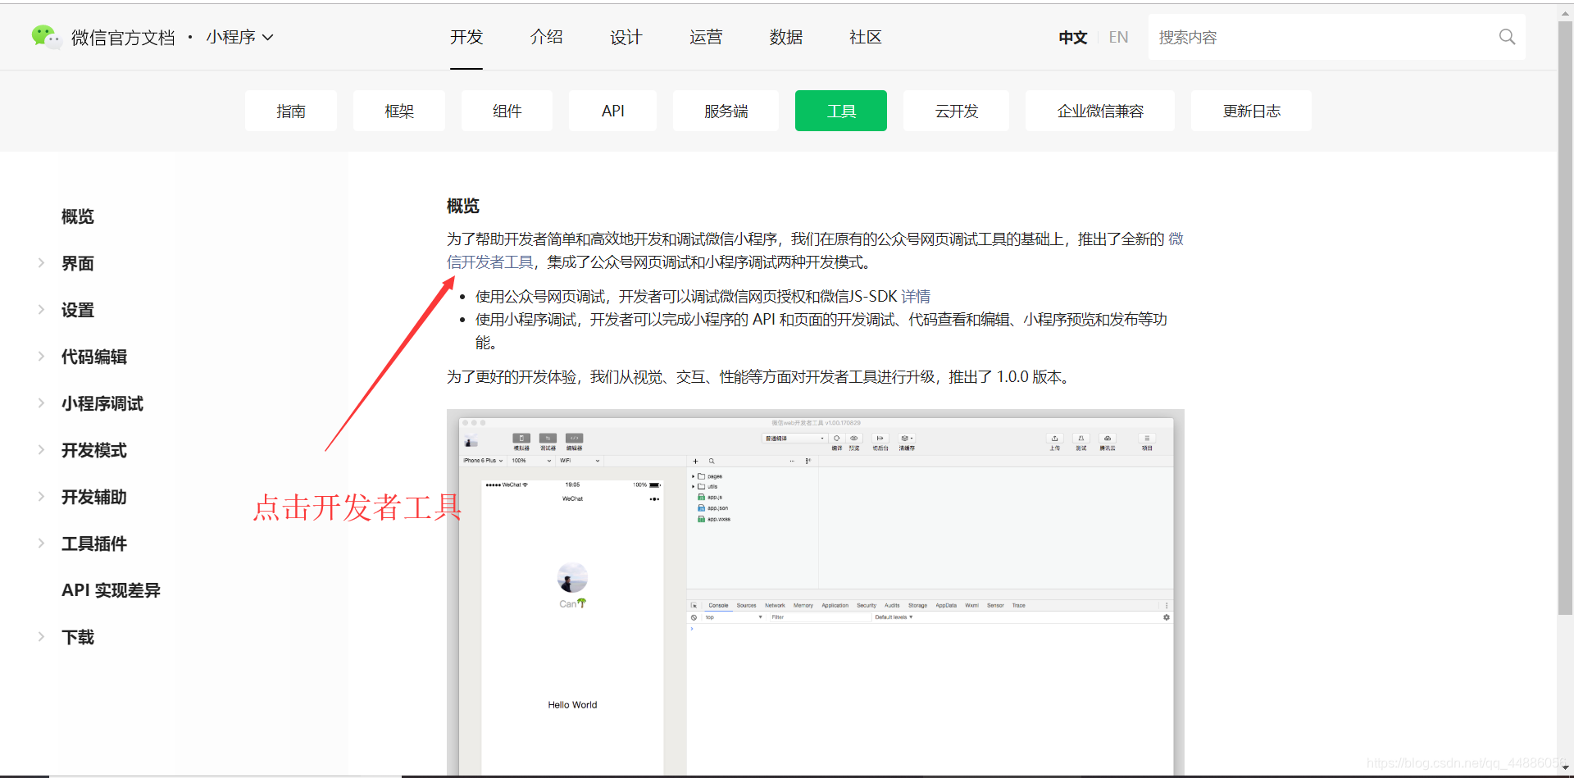Viewport: 1574px width, 778px height.
Task: Expand the 代码编辑 sidebar chevron
Action: click(41, 356)
